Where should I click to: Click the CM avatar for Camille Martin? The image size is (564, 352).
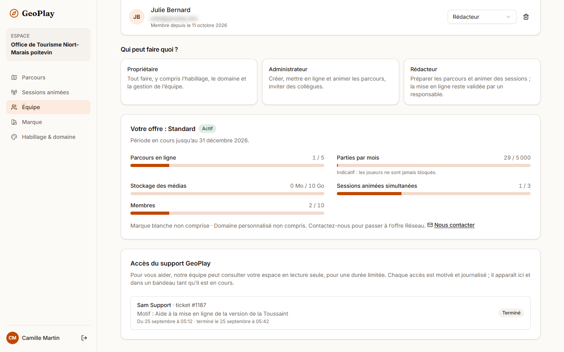tap(13, 338)
